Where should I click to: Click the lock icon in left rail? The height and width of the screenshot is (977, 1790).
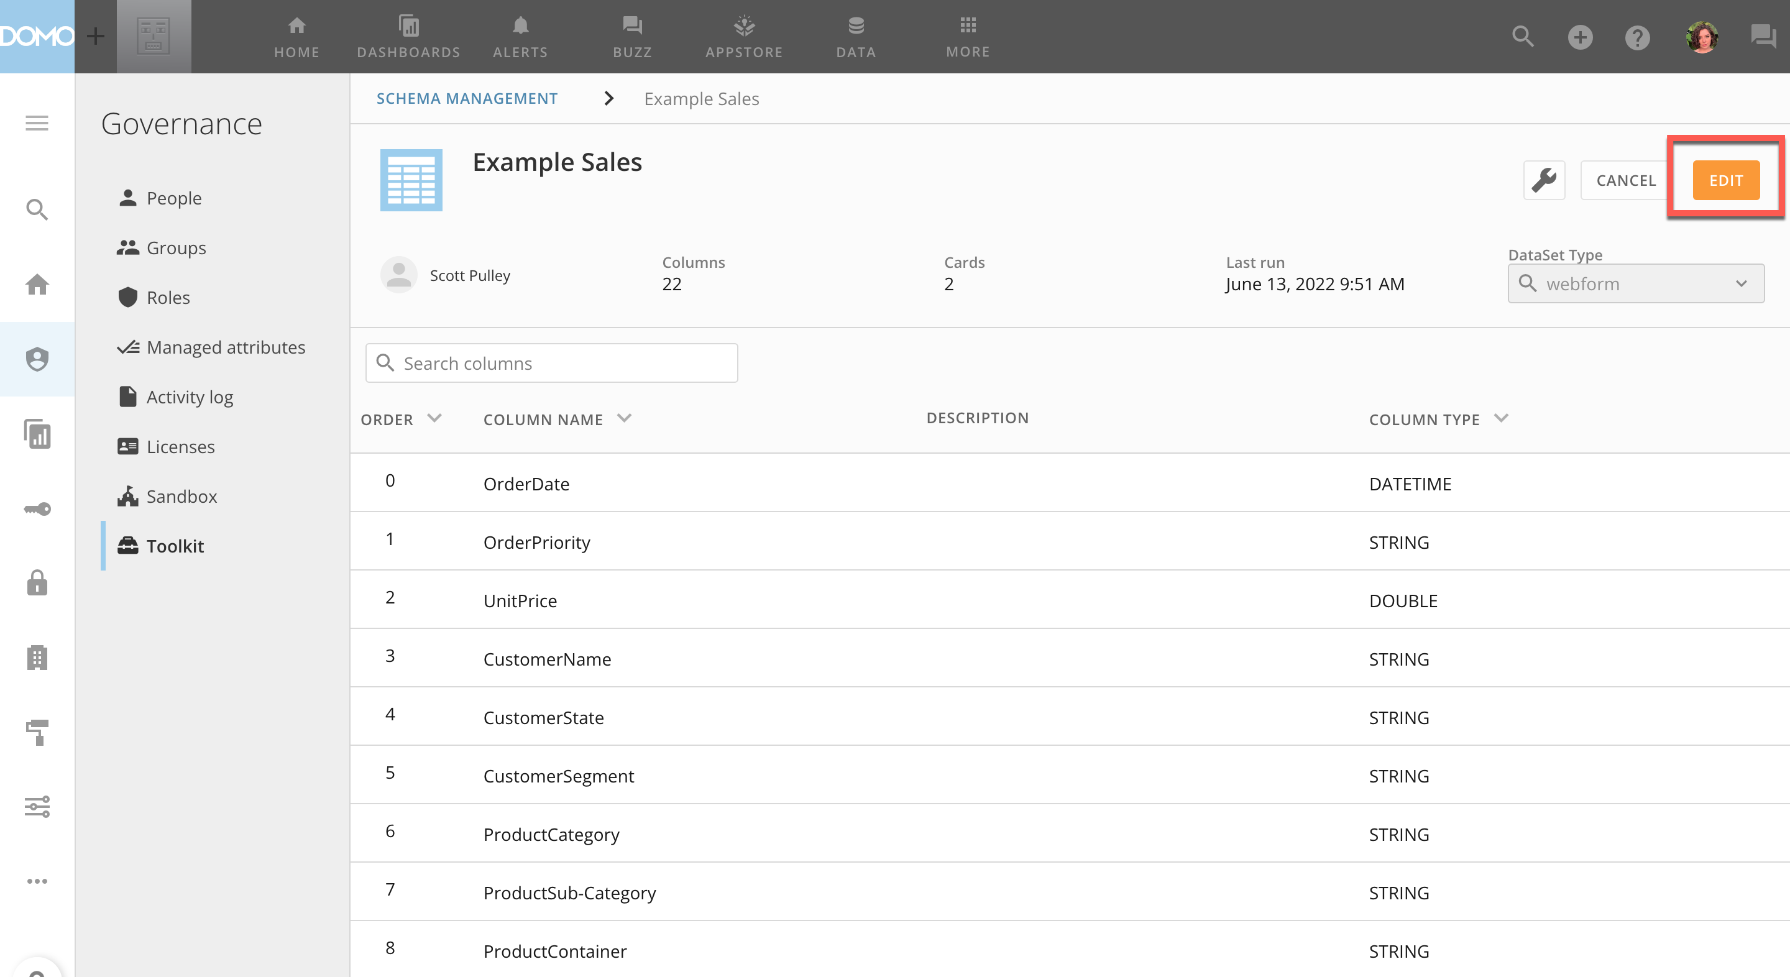click(x=37, y=583)
